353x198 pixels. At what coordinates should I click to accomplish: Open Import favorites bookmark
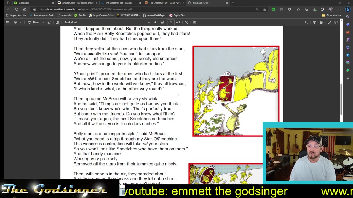pos(16,15)
